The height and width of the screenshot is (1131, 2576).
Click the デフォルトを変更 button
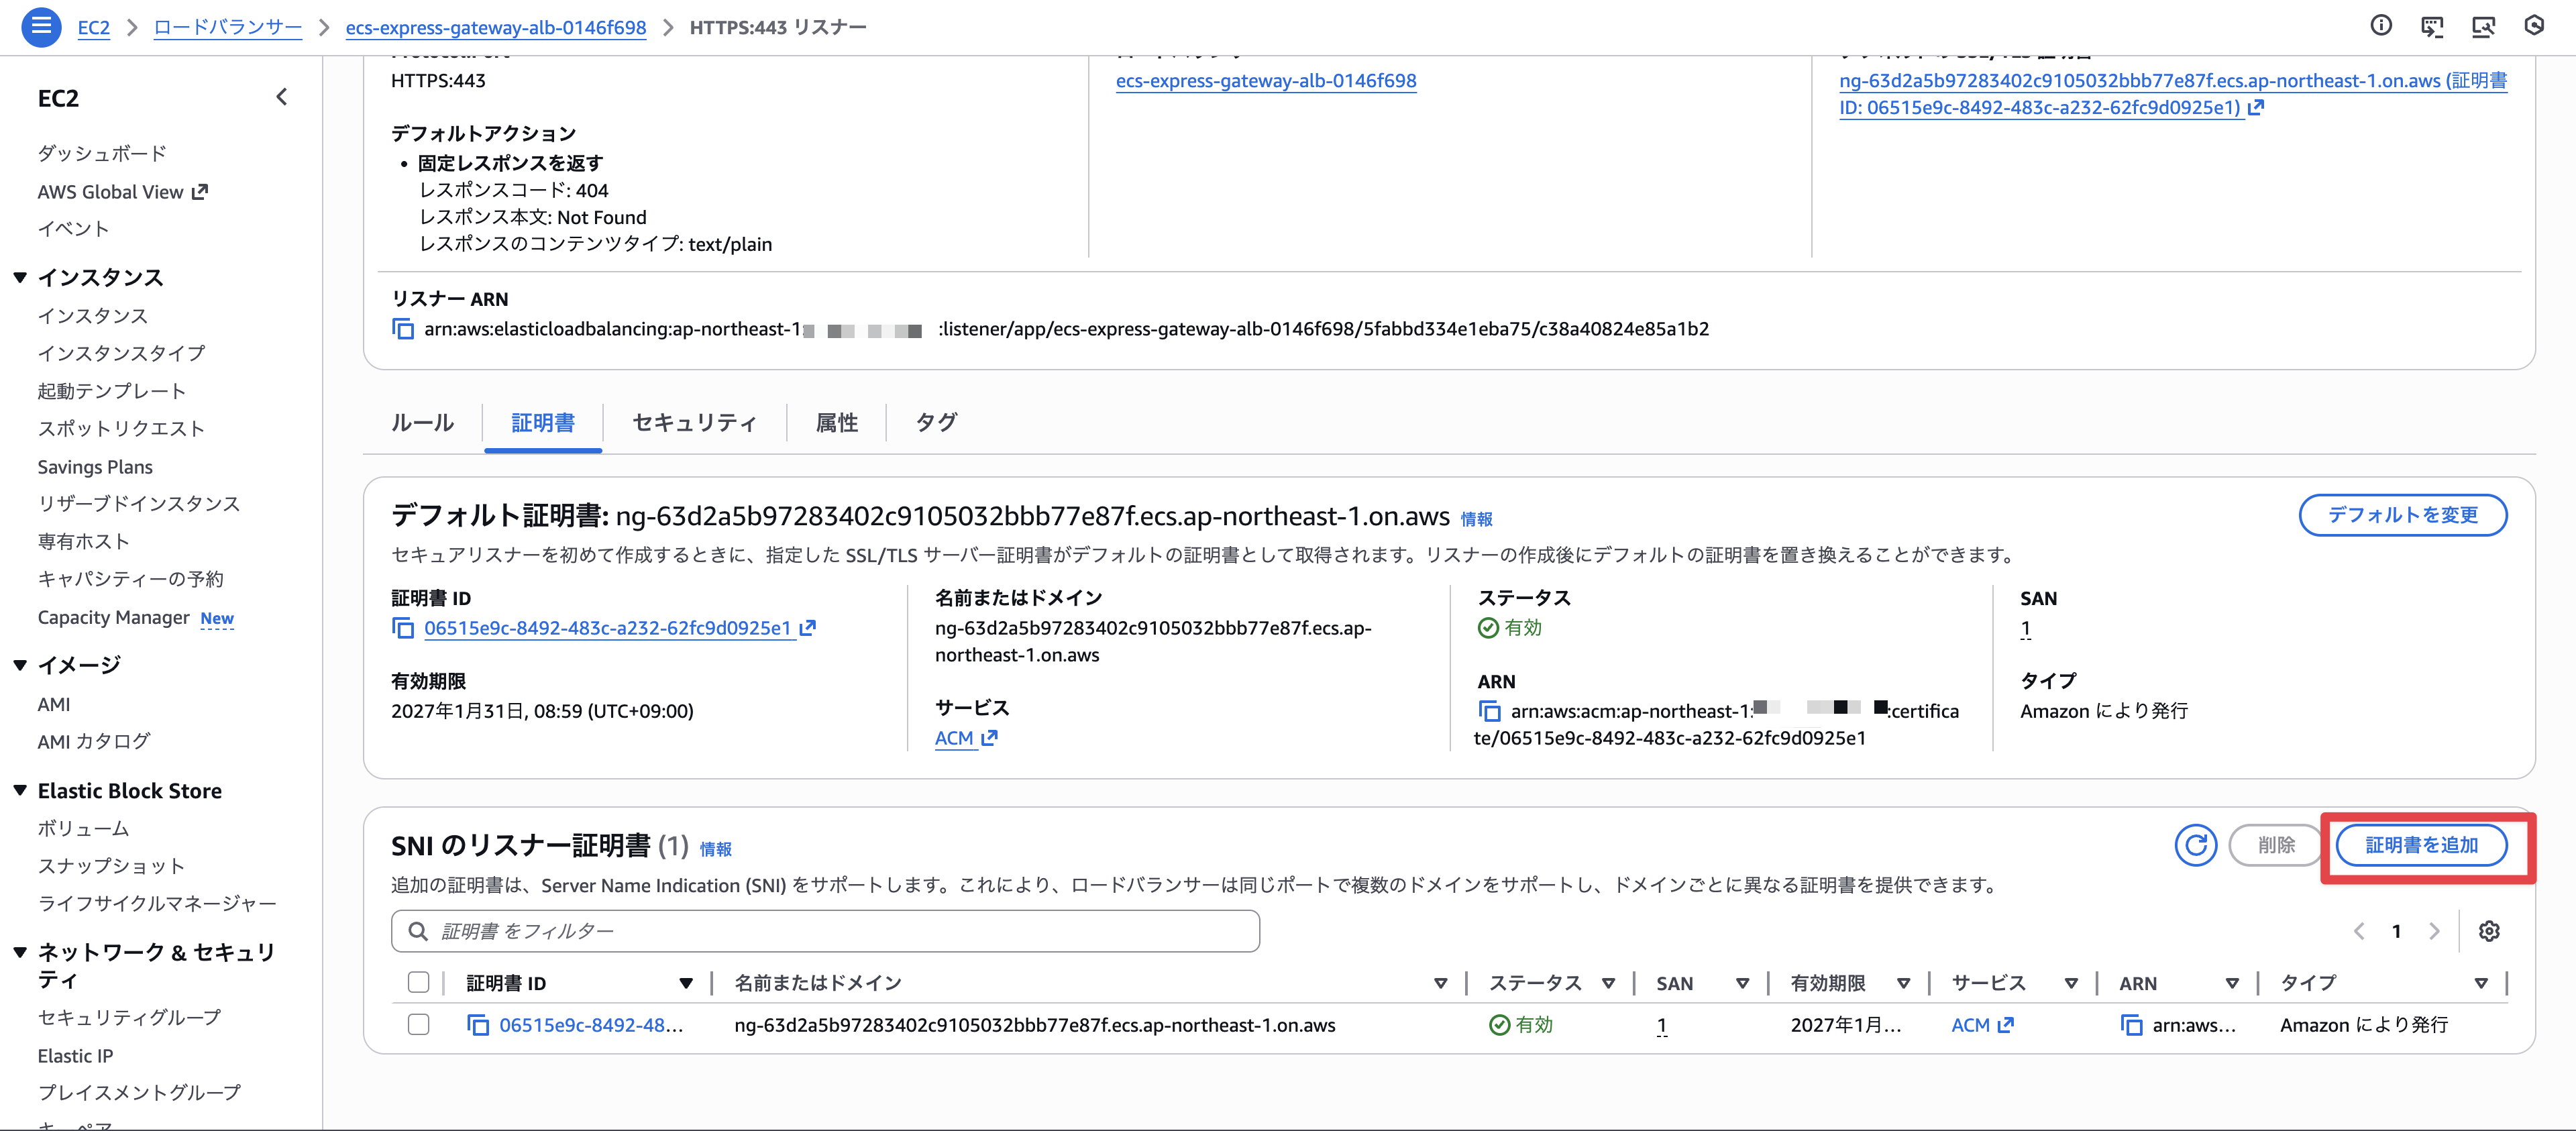(x=2402, y=515)
